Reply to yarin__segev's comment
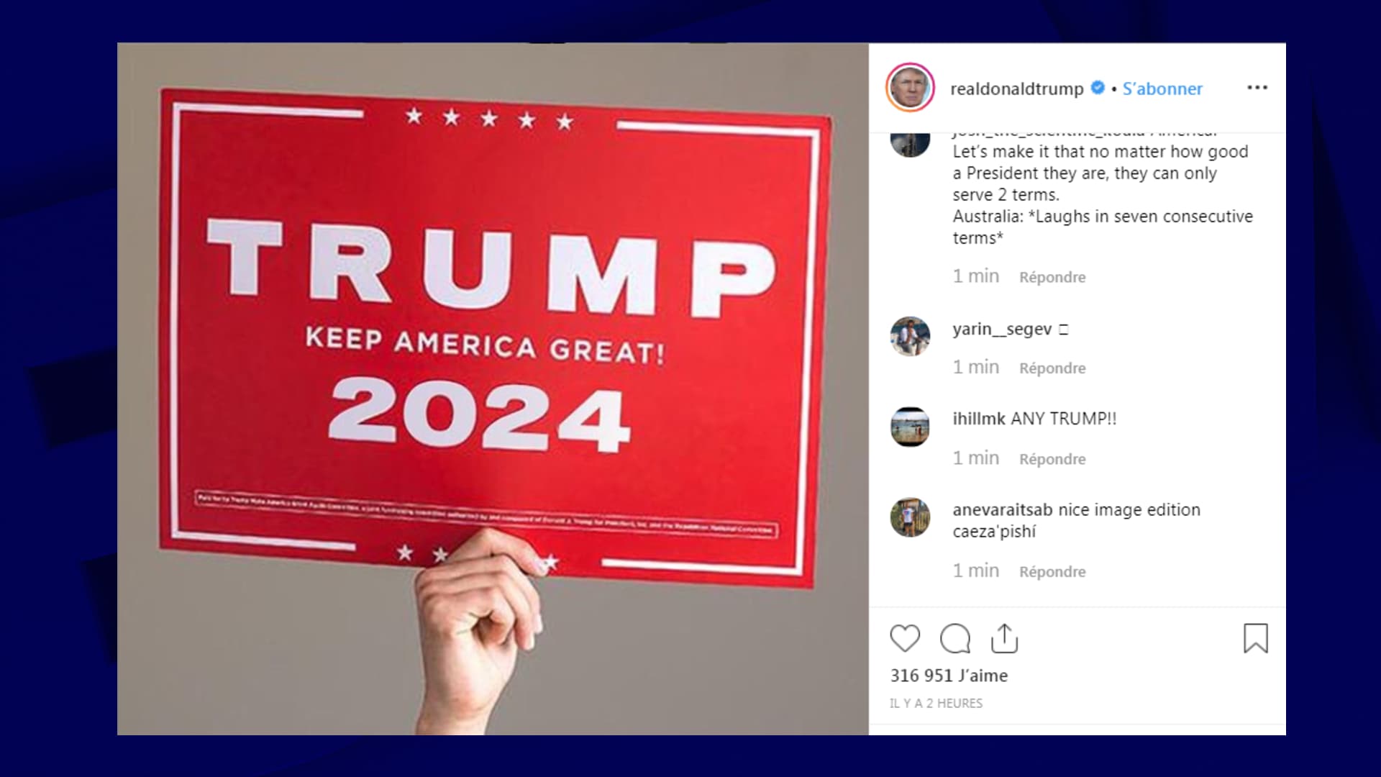Image resolution: width=1381 pixels, height=777 pixels. pyautogui.click(x=1052, y=368)
